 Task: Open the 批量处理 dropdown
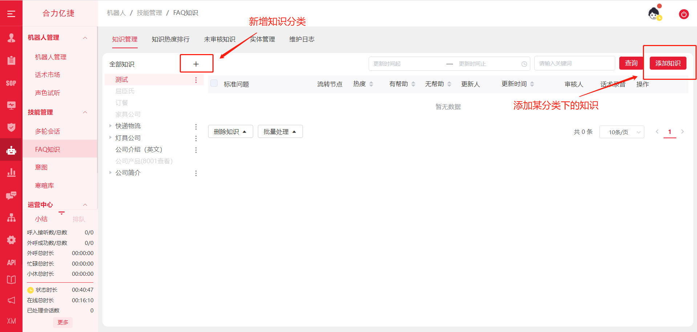280,132
